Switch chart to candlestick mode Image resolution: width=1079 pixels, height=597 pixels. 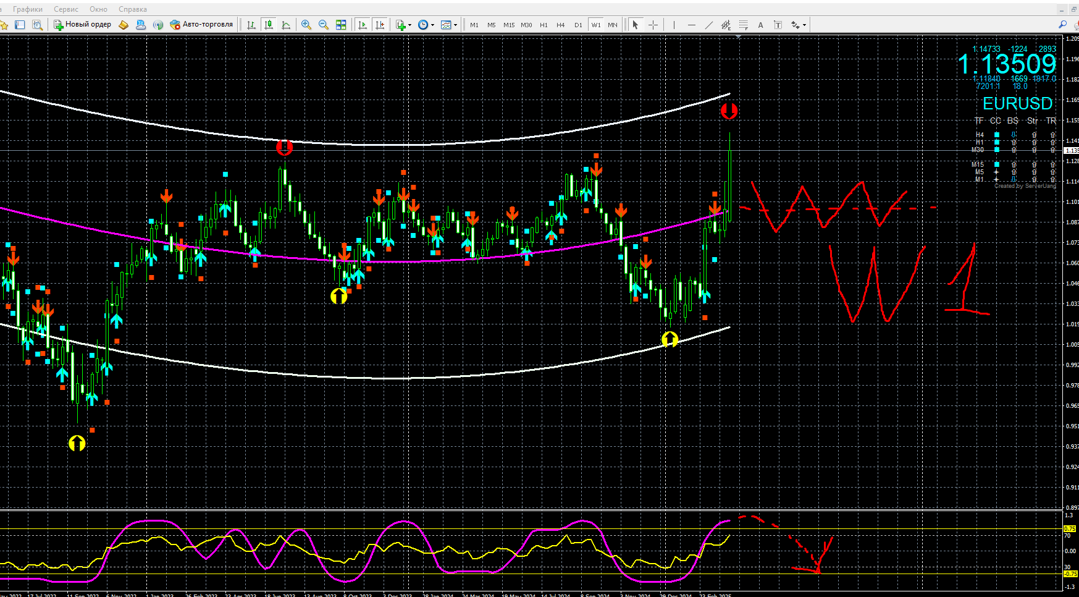269,25
